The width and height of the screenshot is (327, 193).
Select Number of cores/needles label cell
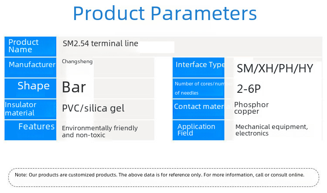coord(198,88)
